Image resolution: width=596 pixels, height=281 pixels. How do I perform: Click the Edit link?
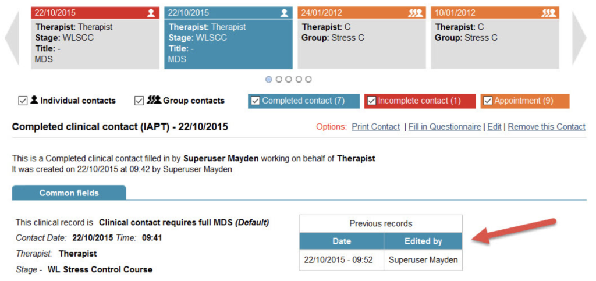click(x=494, y=127)
